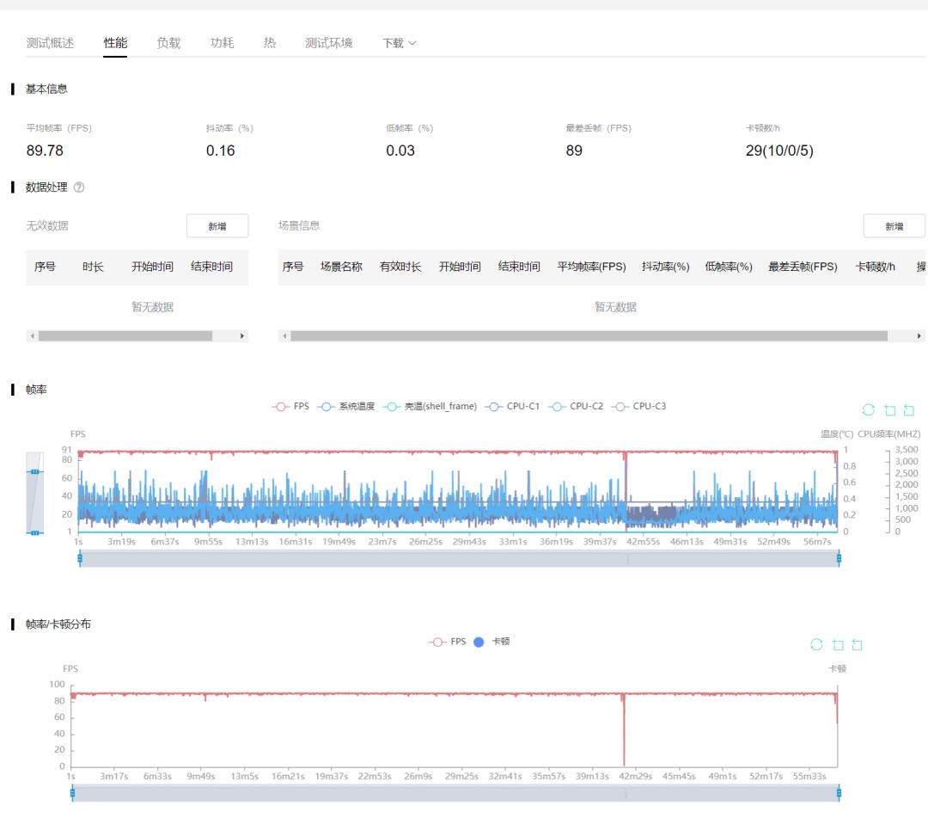The height and width of the screenshot is (824, 928).
Task: Click 新增 button for 场景信息
Action: point(894,226)
